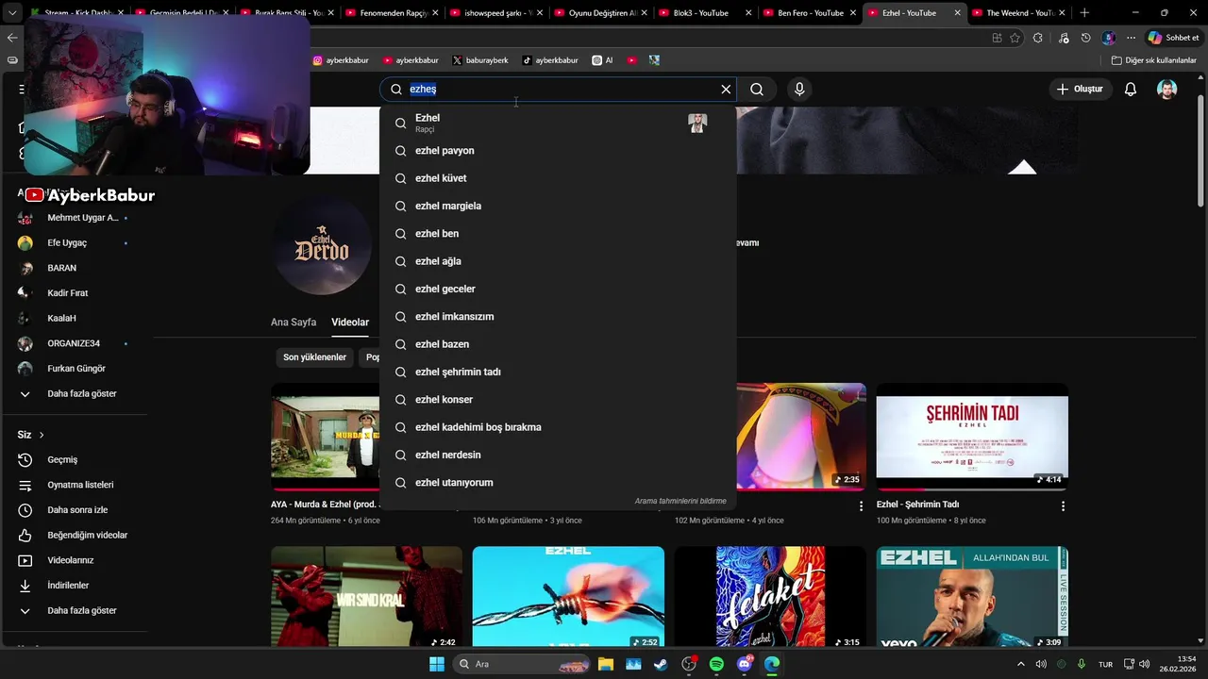This screenshot has width=1208, height=679.
Task: Open 'Beğendiğim videolar' liked videos
Action: click(75, 535)
